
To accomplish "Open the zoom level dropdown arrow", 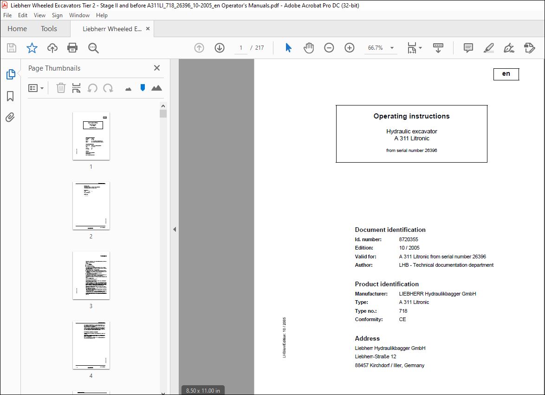I will [x=392, y=48].
